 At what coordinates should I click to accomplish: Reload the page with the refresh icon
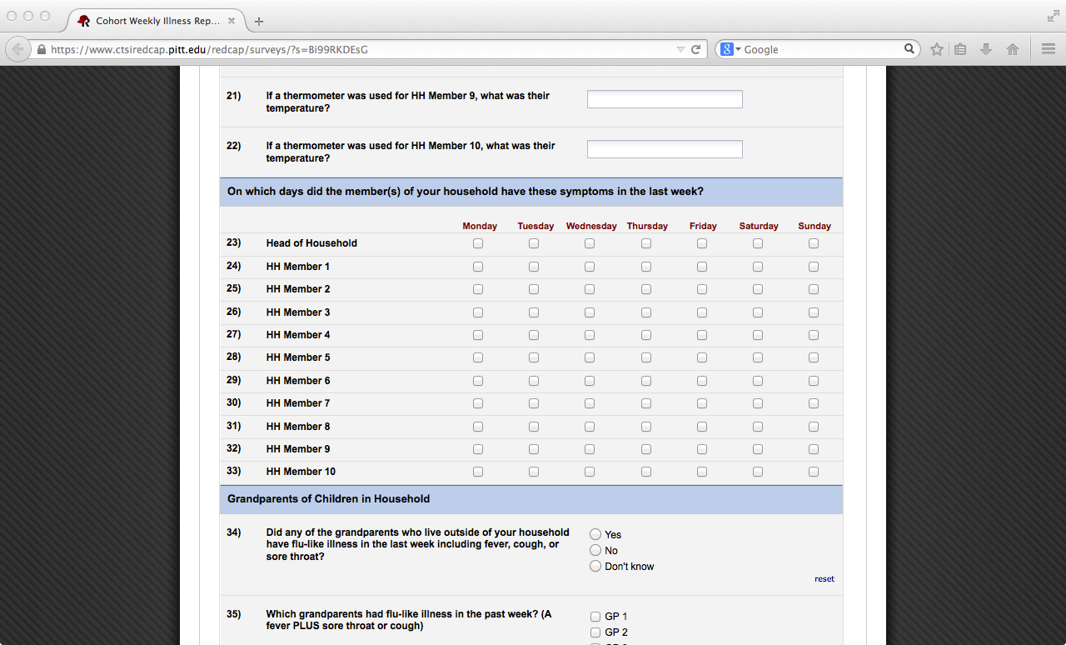[696, 49]
